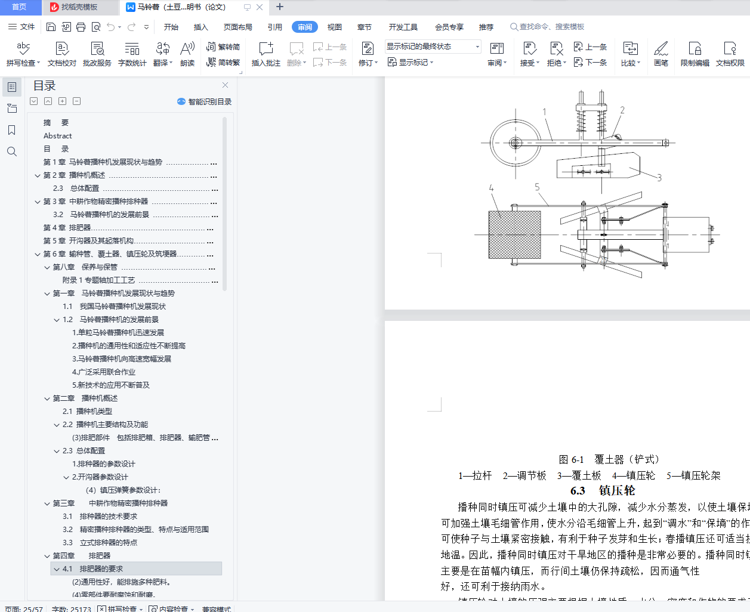750x612 pixels.
Task: Switch to the 开发工具 ribbon tab
Action: tap(403, 27)
